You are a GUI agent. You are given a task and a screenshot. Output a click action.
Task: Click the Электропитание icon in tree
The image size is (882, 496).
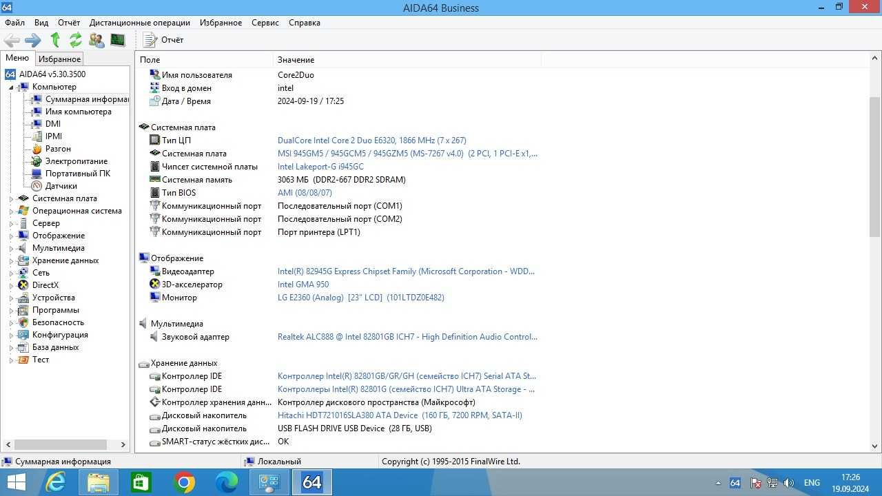pyautogui.click(x=37, y=161)
